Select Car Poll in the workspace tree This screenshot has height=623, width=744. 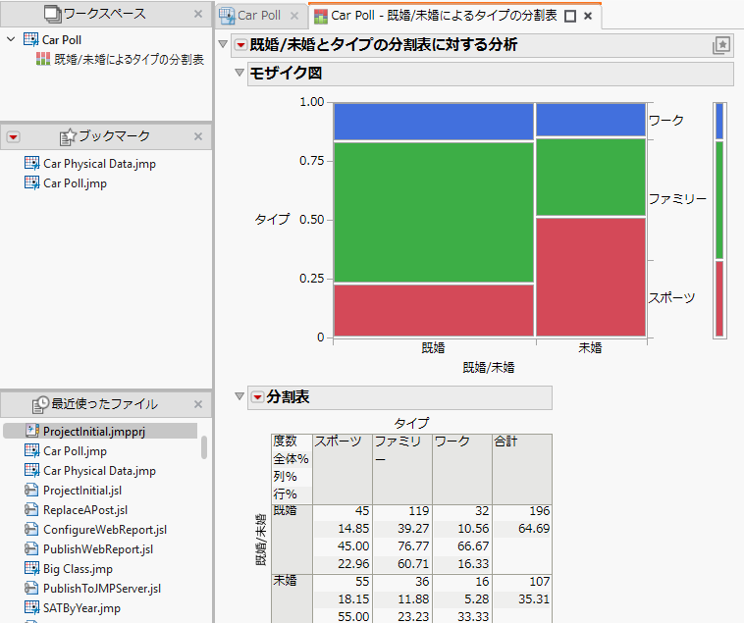coord(62,40)
